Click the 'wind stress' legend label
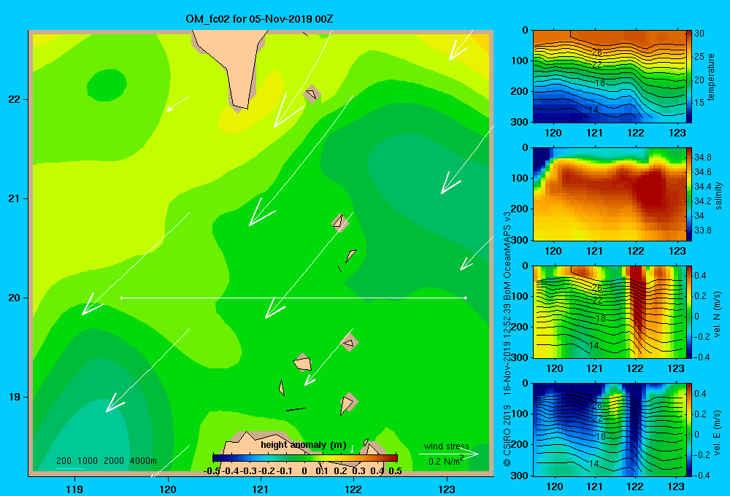This screenshot has width=730, height=496. point(446,446)
